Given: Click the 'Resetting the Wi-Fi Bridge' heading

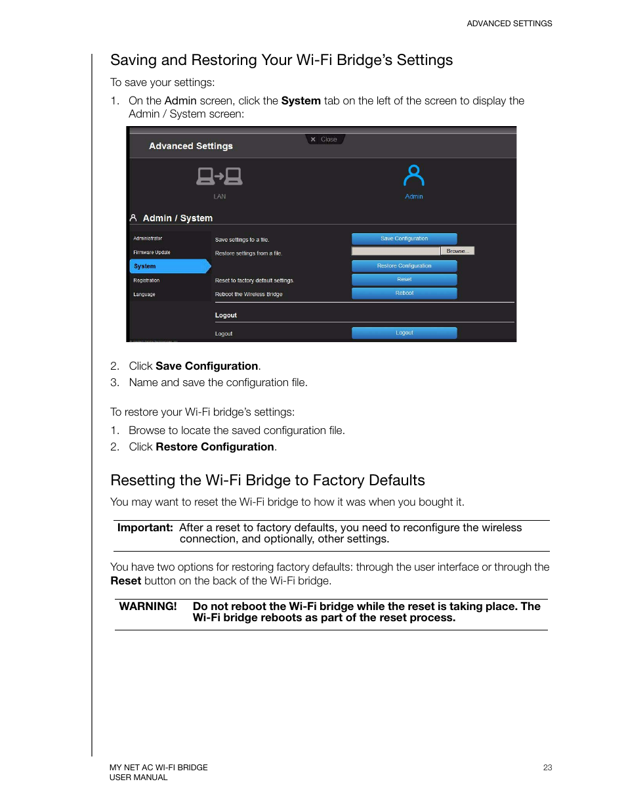Looking at the screenshot, I should 268,480.
